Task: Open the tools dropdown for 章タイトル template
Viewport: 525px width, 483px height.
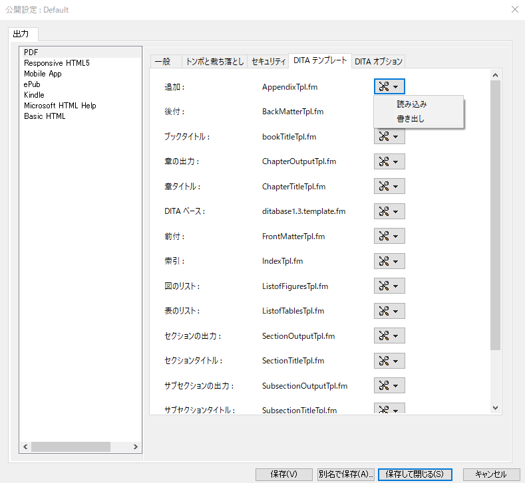Action: pyautogui.click(x=389, y=186)
